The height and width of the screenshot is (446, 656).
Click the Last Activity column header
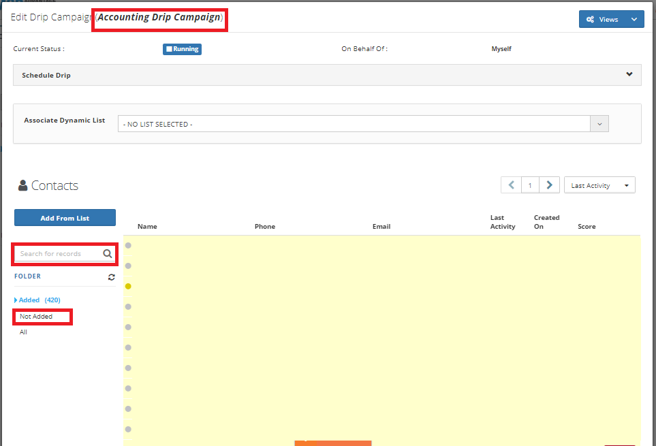503,222
